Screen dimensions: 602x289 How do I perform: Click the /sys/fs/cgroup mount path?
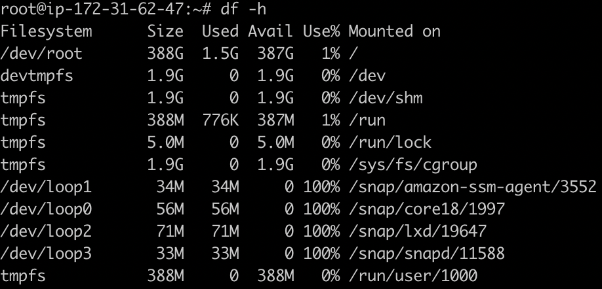tap(412, 165)
